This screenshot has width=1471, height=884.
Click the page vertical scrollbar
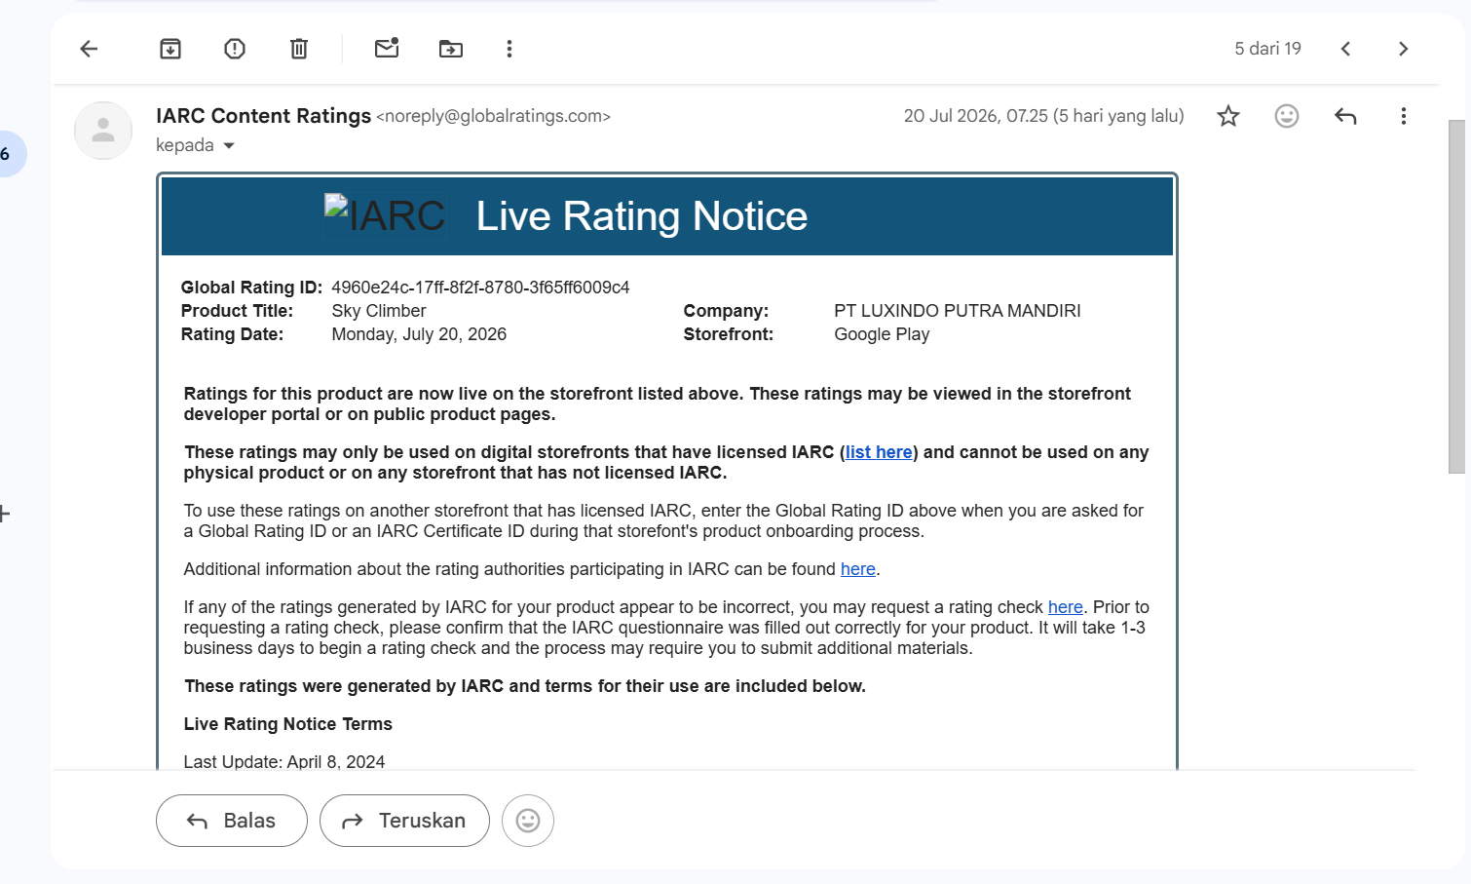tap(1456, 296)
